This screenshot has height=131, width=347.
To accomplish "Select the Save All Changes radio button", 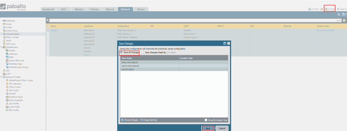I will click(122, 52).
